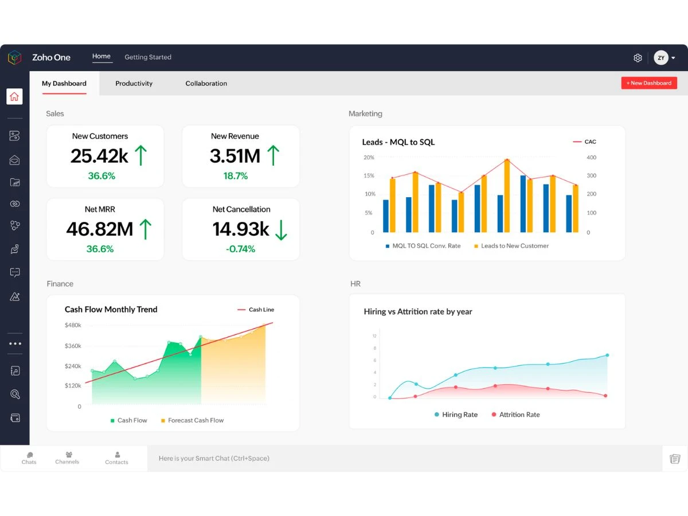Toggle the Cash Line legend entry
This screenshot has height=516, width=688.
(256, 310)
